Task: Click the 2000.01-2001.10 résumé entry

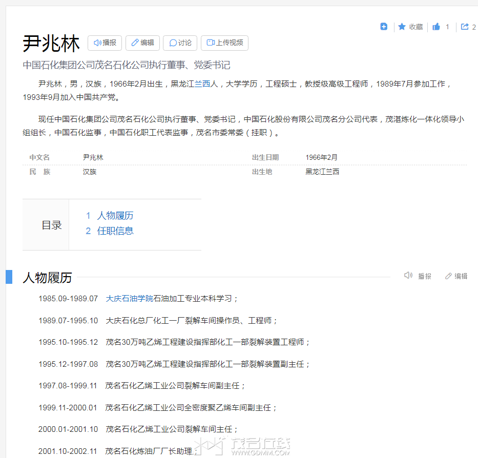Action: pos(138,429)
